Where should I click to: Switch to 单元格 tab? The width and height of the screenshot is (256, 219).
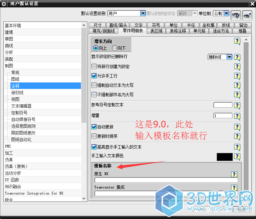click(199, 31)
